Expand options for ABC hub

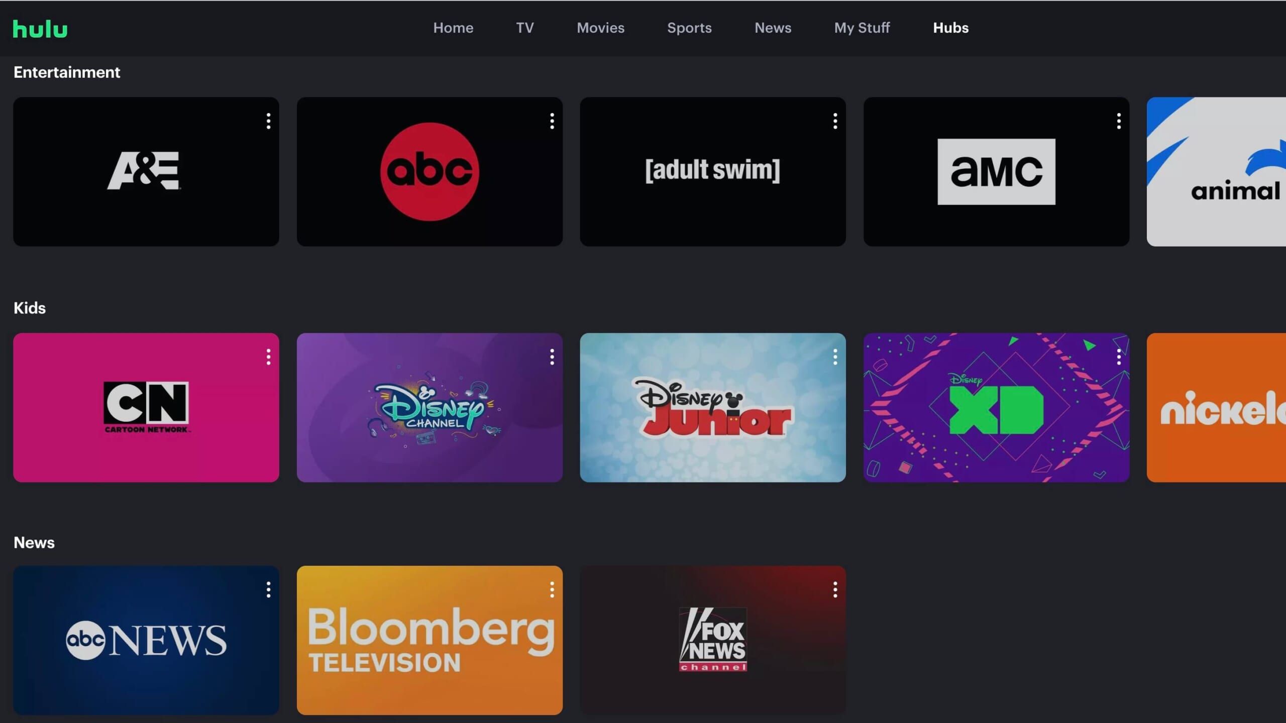point(552,121)
